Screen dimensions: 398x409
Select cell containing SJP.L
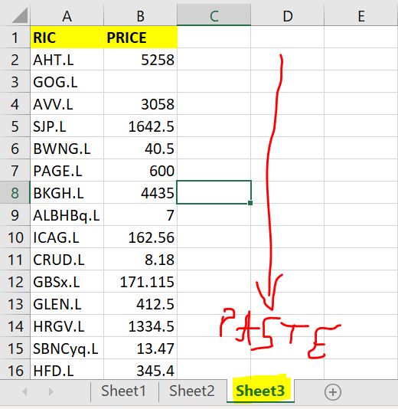pyautogui.click(x=67, y=126)
